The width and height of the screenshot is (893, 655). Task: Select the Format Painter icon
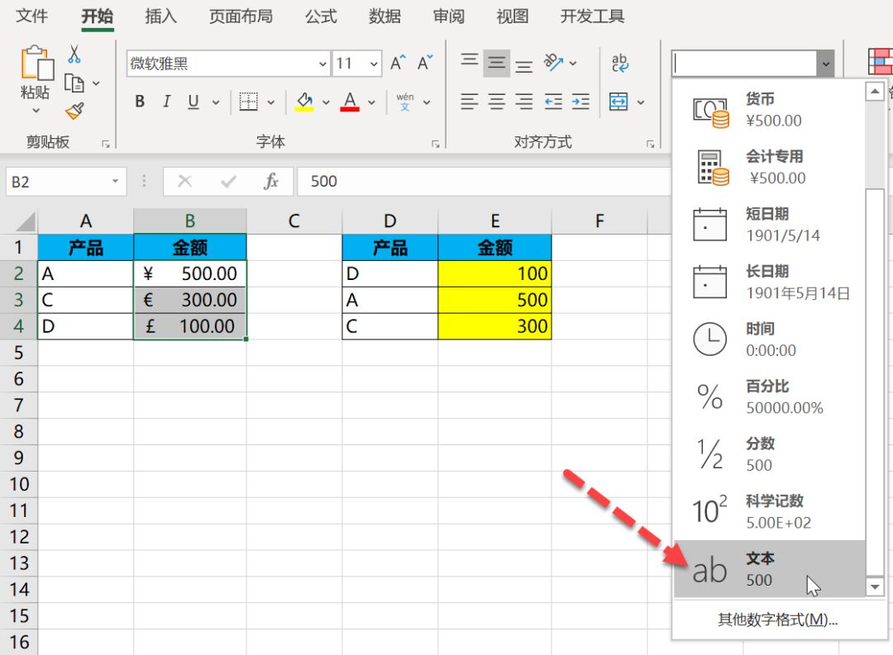click(x=74, y=110)
